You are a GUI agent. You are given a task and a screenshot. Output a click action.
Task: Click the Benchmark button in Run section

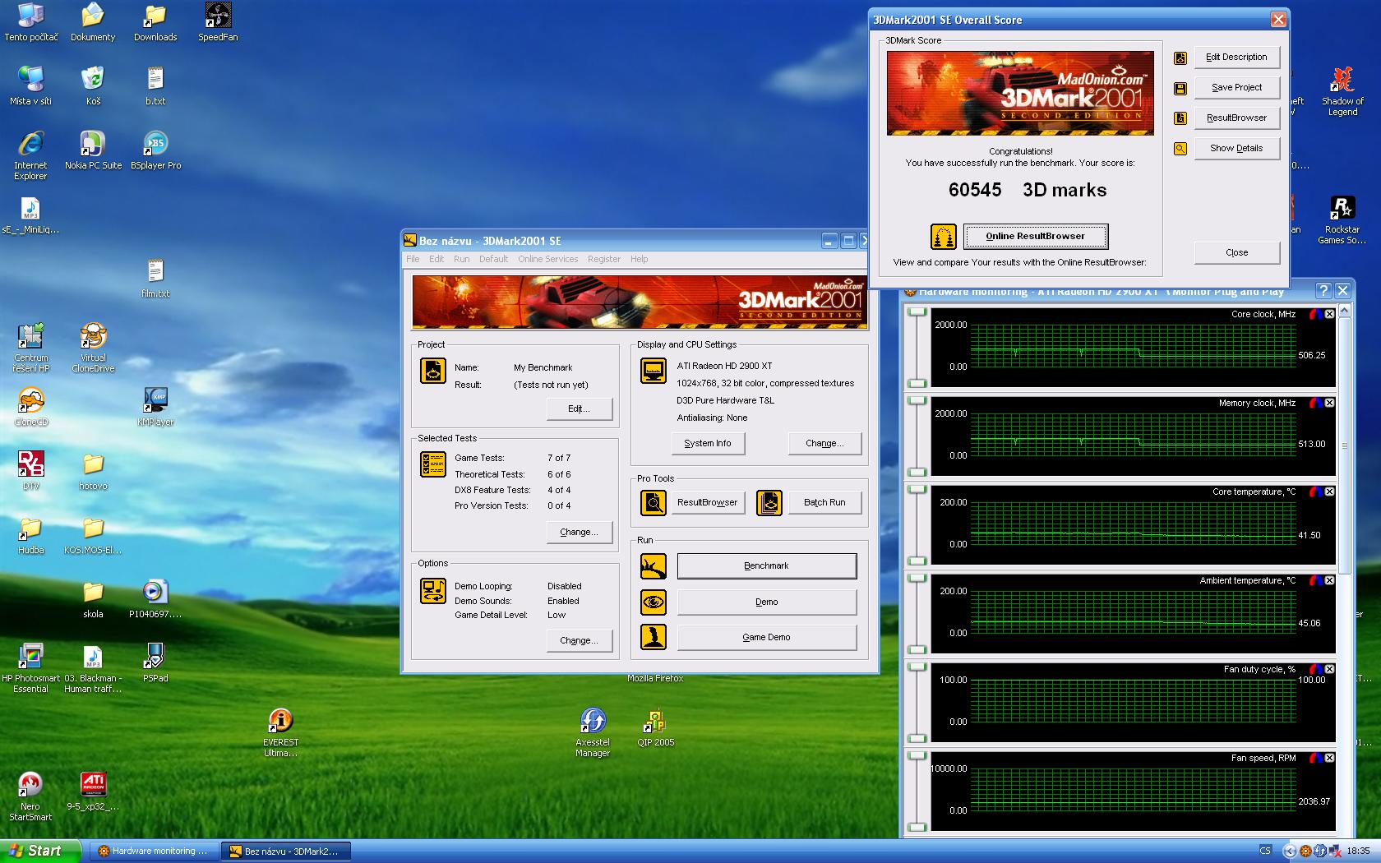coord(766,566)
